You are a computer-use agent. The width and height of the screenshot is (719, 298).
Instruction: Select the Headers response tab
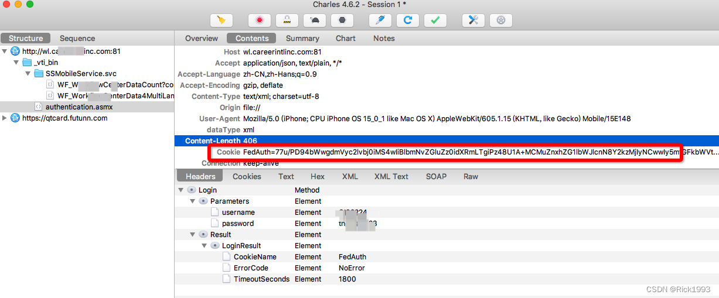pyautogui.click(x=200, y=176)
